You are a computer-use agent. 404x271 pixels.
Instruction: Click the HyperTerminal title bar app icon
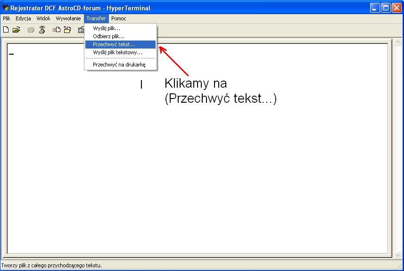coord(5,8)
